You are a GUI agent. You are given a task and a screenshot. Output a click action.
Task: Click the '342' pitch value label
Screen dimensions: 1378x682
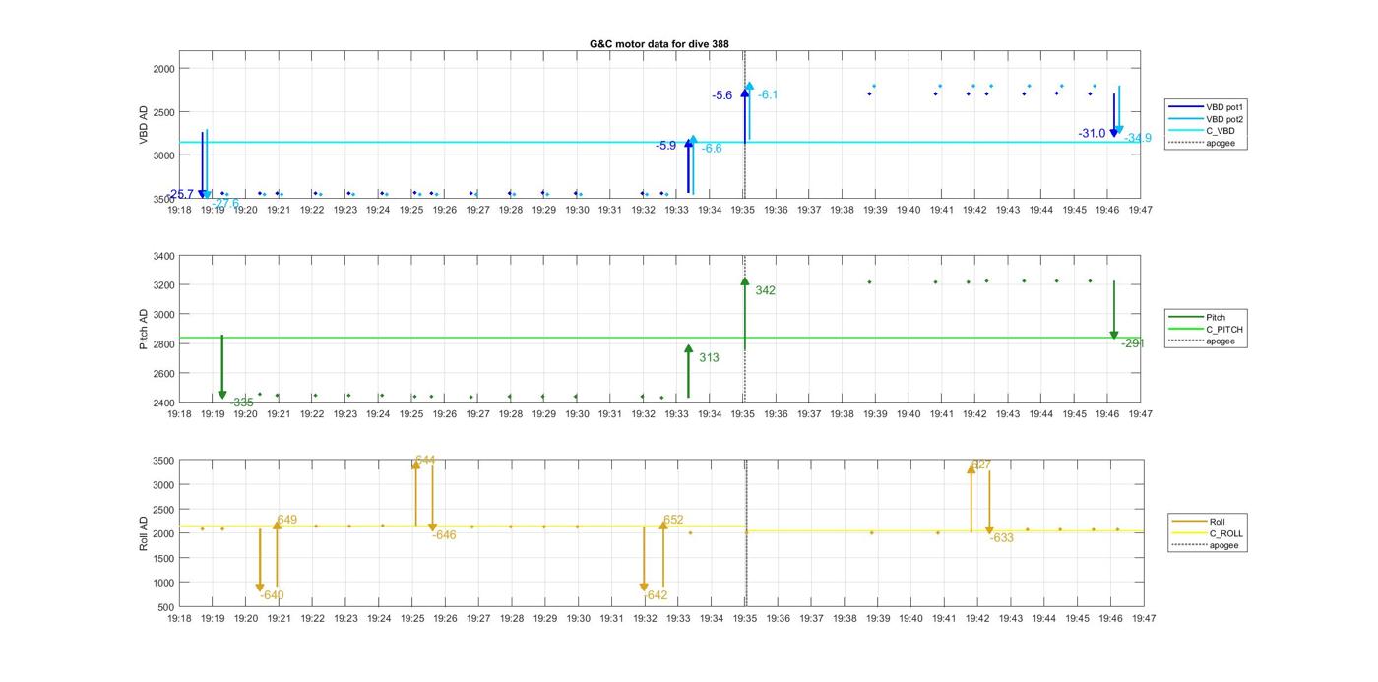pos(766,290)
